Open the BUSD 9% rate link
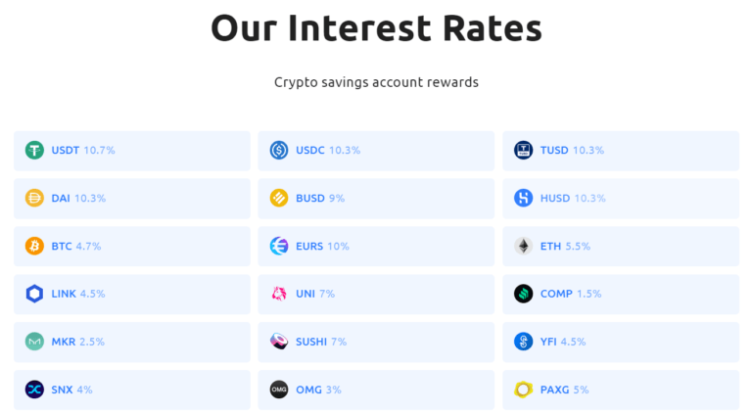The width and height of the screenshot is (752, 414). click(x=320, y=198)
